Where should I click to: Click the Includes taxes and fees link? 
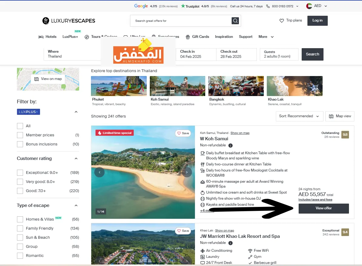tap(315, 200)
